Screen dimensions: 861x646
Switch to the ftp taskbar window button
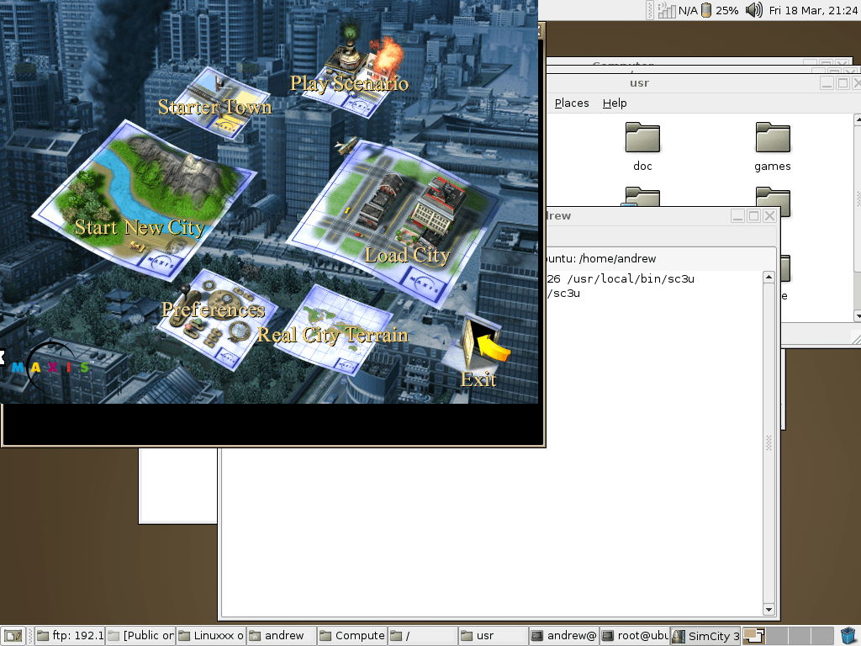pyautogui.click(x=70, y=636)
